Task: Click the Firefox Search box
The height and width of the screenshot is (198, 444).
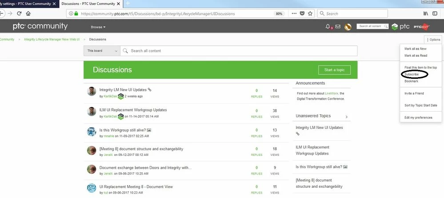Action: coord(352,14)
